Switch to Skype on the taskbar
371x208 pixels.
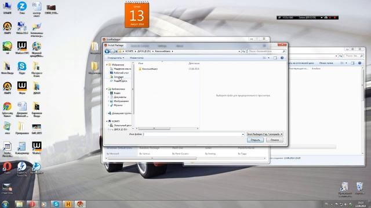[x=56, y=204]
